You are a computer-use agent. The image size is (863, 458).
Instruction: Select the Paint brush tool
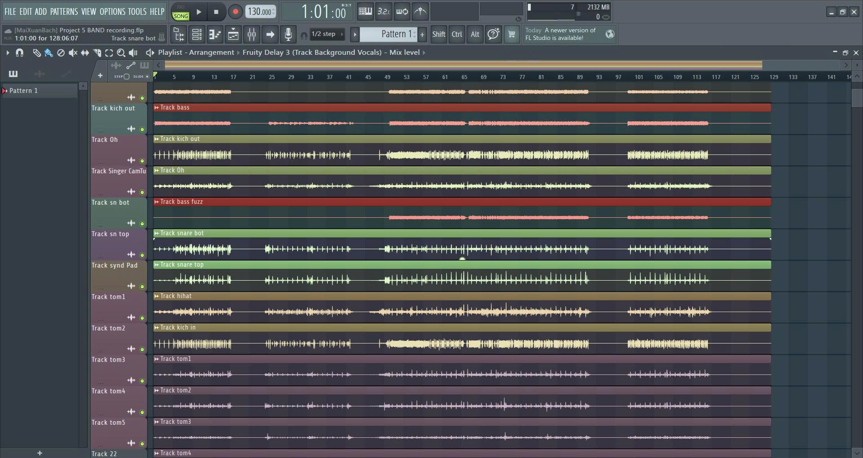coord(49,53)
